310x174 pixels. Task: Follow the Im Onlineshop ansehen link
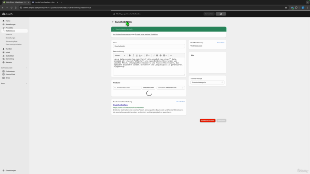(122, 34)
